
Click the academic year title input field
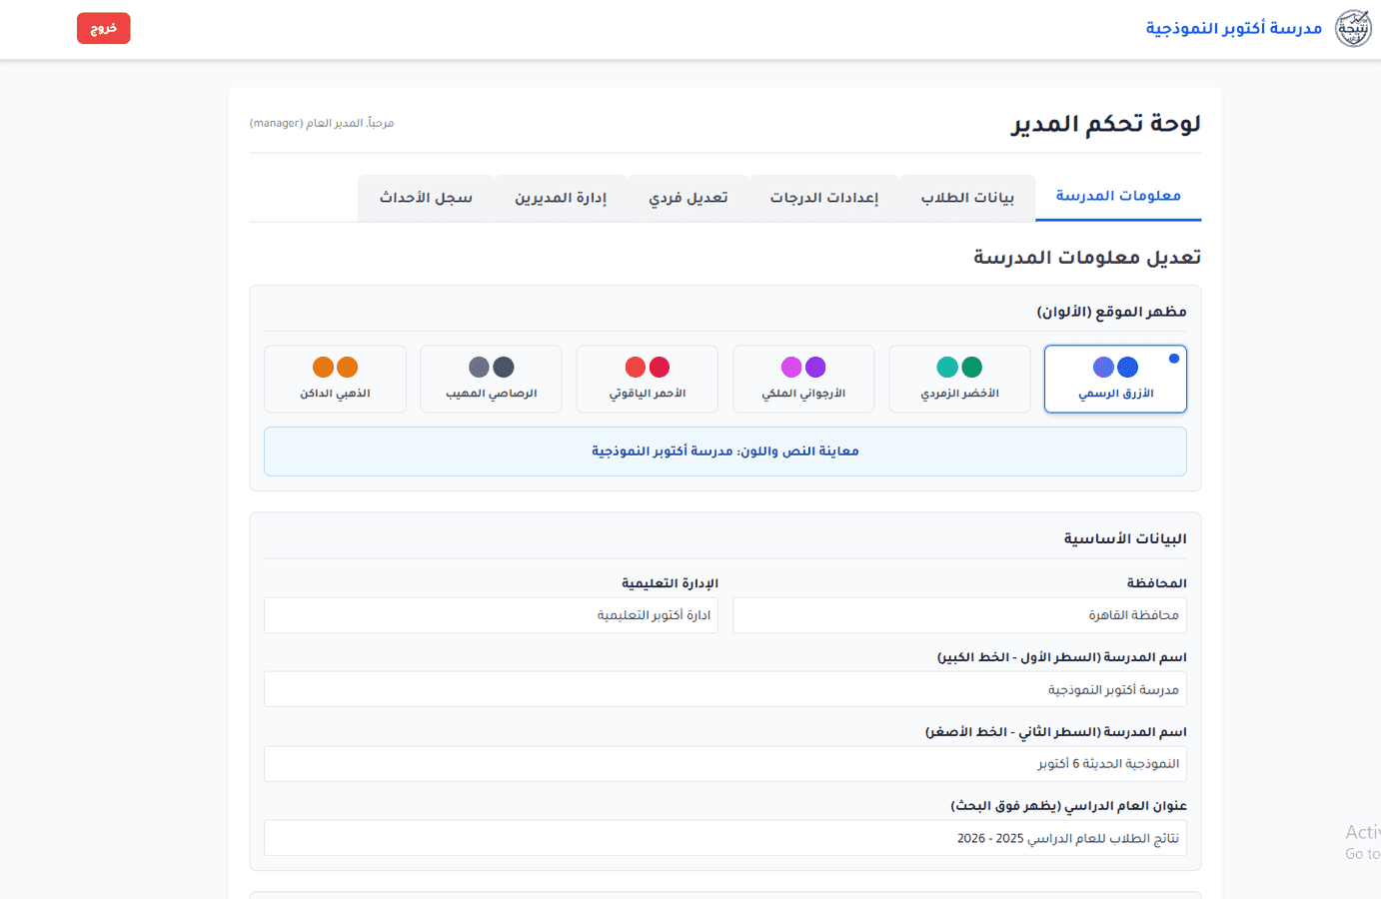coord(724,837)
